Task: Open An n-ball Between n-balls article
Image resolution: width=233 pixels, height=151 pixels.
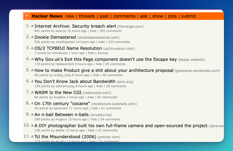Action: [61, 115]
